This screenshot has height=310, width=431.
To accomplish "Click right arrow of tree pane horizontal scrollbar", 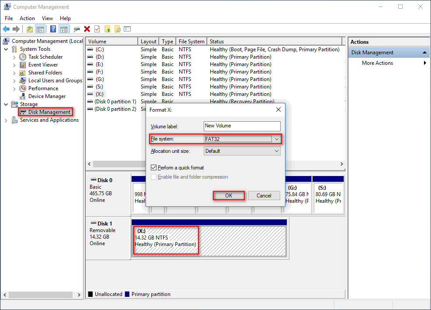I will pos(79,295).
